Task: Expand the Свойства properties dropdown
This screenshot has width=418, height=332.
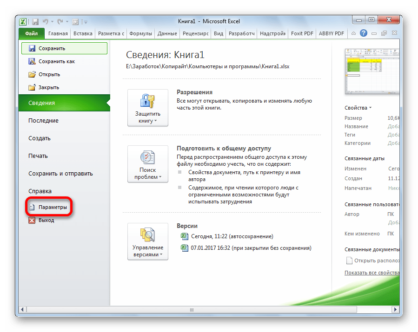Action: pyautogui.click(x=358, y=108)
